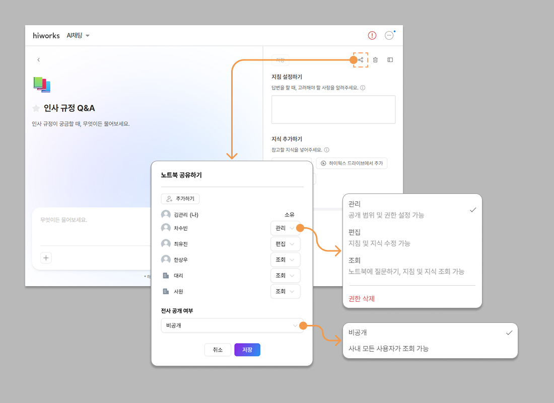Open the more options ellipsis icon
The width and height of the screenshot is (554, 403).
pos(389,35)
